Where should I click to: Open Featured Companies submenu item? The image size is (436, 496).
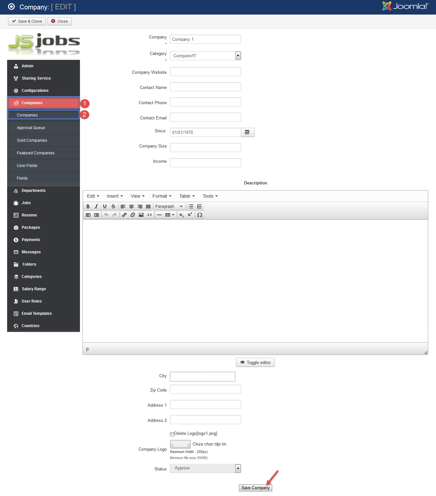(x=43, y=153)
